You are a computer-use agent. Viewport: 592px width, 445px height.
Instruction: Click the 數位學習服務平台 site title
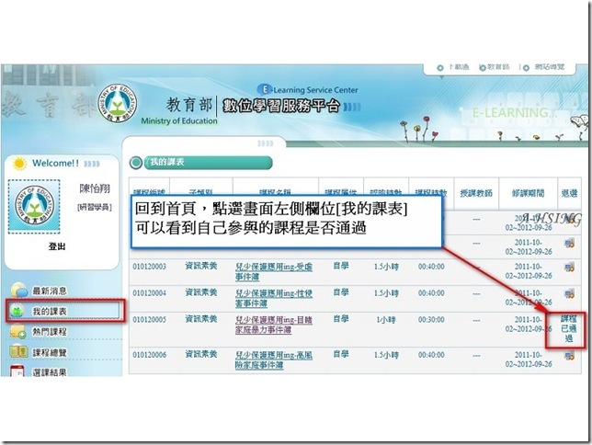point(281,106)
